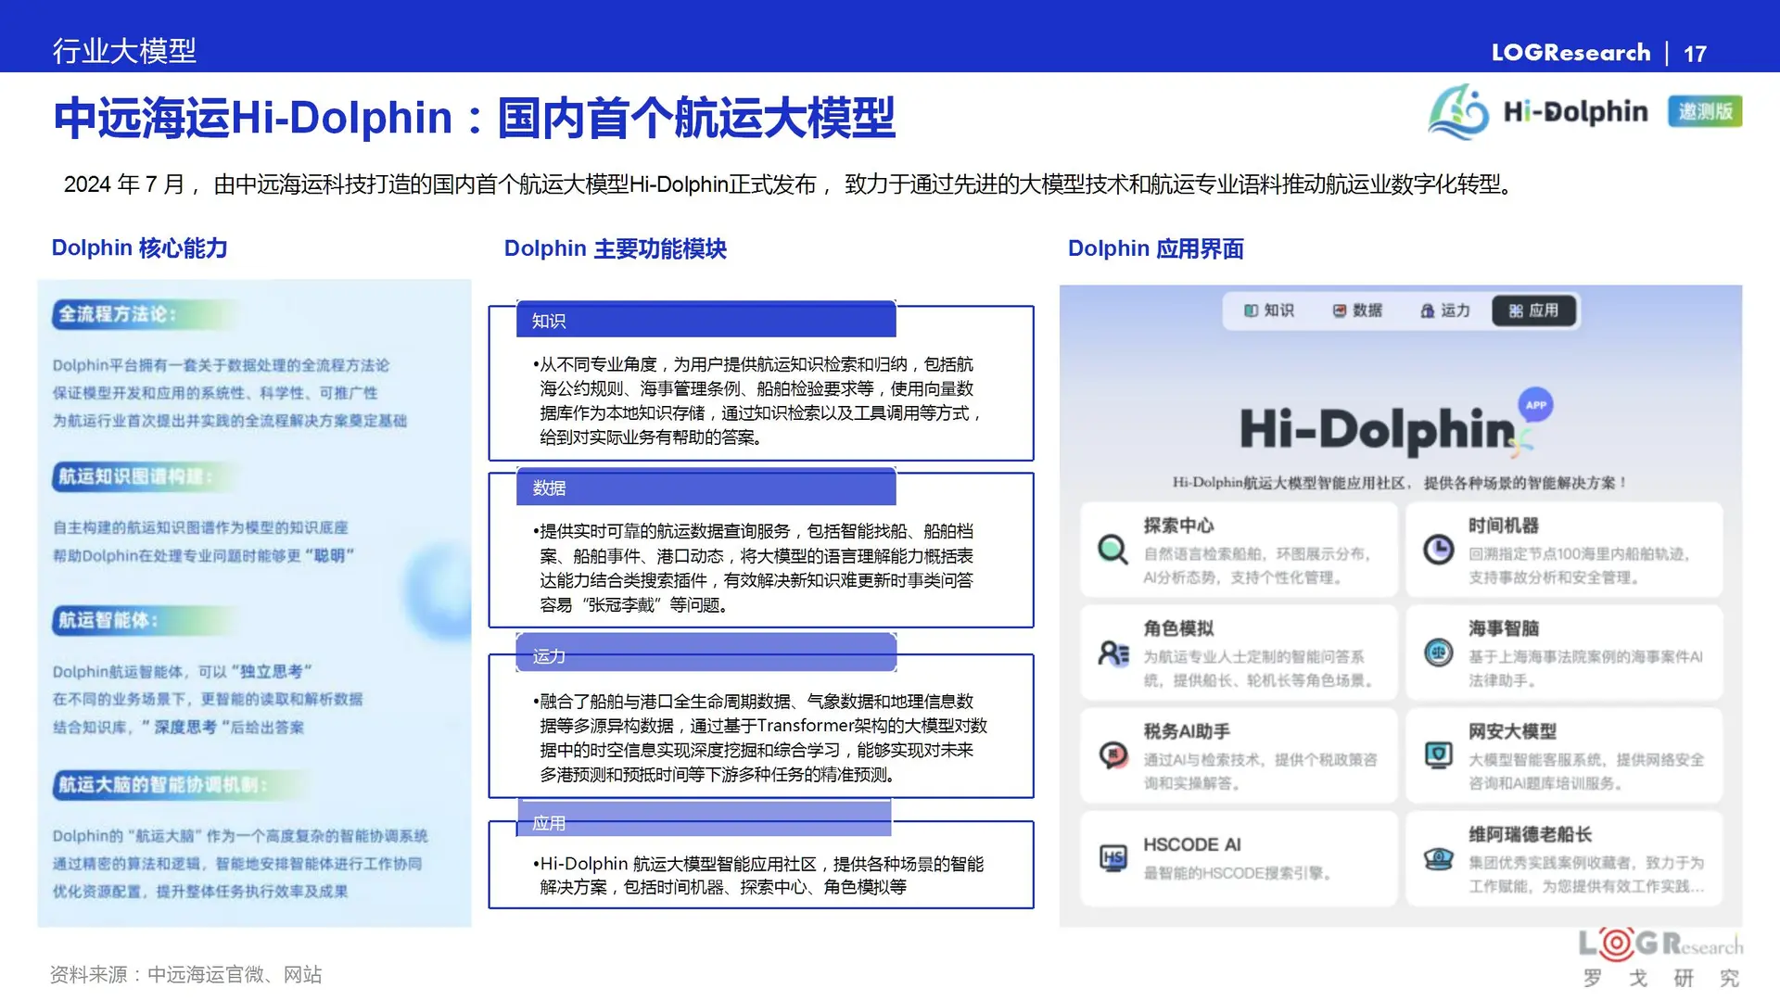1780x1001 pixels.
Task: Click the 航运知识图谱构建 label
Action: 135,476
